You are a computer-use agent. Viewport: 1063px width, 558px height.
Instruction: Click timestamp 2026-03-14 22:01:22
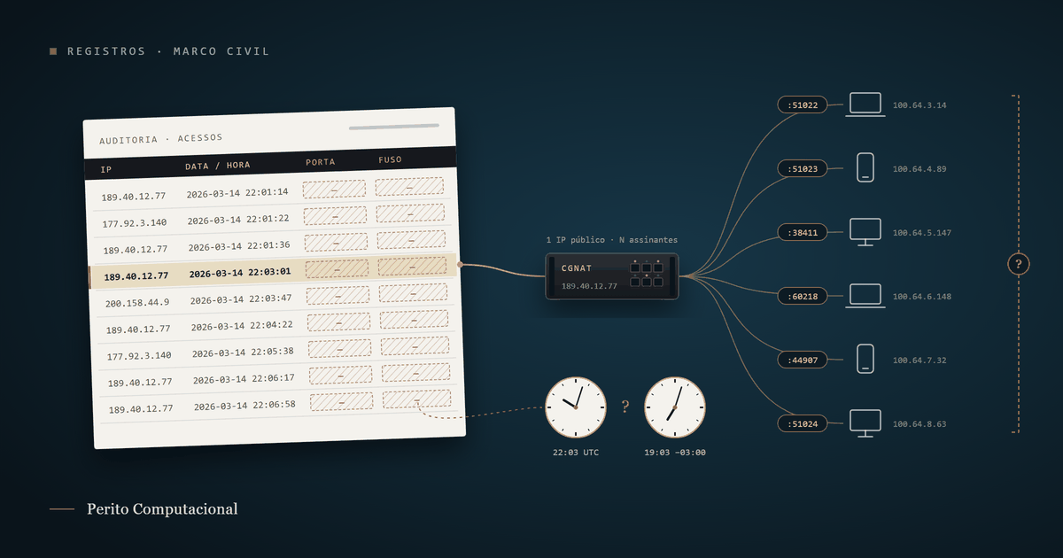point(238,219)
